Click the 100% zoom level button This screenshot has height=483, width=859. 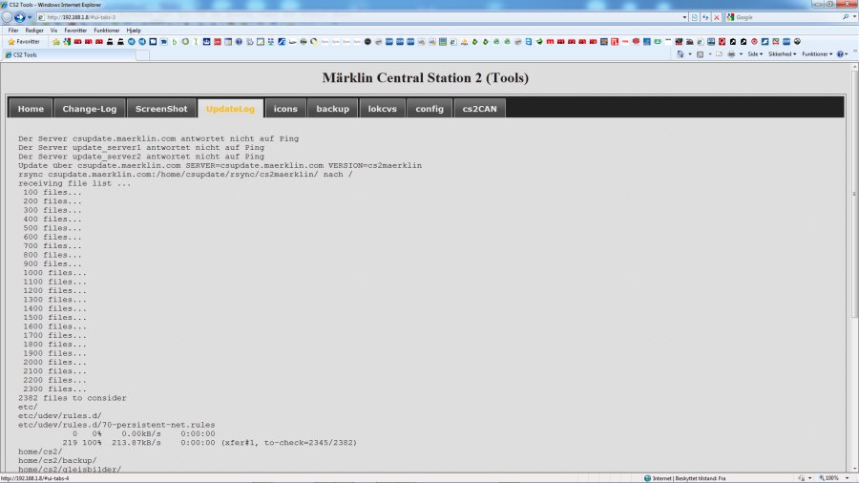pyautogui.click(x=828, y=478)
